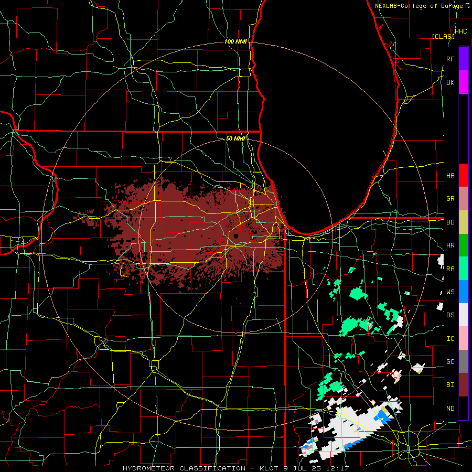Viewport: 472px width, 472px height.
Task: Click the 'GC' legend label
Action: (450, 362)
